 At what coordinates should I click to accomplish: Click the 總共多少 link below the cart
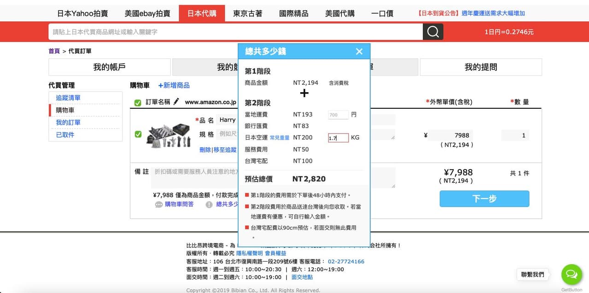pyautogui.click(x=227, y=204)
